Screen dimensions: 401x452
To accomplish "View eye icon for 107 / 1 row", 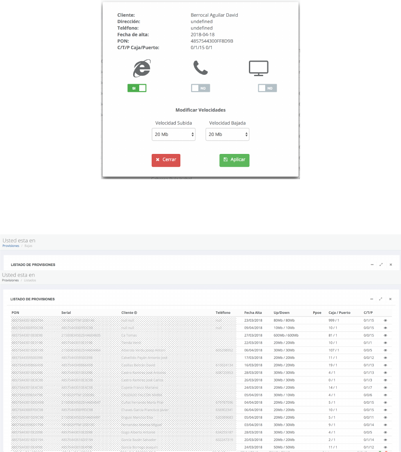I will [x=386, y=351].
